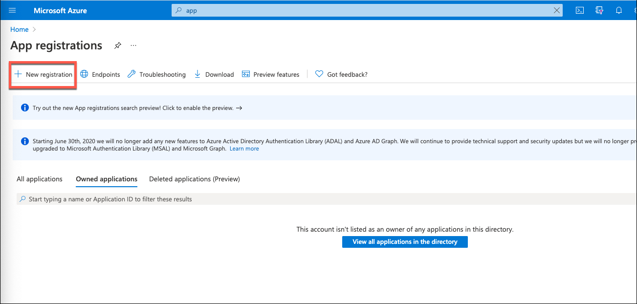The width and height of the screenshot is (637, 304).
Task: Click the feedback heart icon
Action: pyautogui.click(x=319, y=74)
